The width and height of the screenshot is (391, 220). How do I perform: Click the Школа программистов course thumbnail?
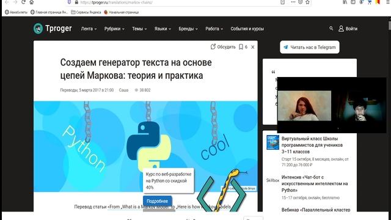[272, 142]
